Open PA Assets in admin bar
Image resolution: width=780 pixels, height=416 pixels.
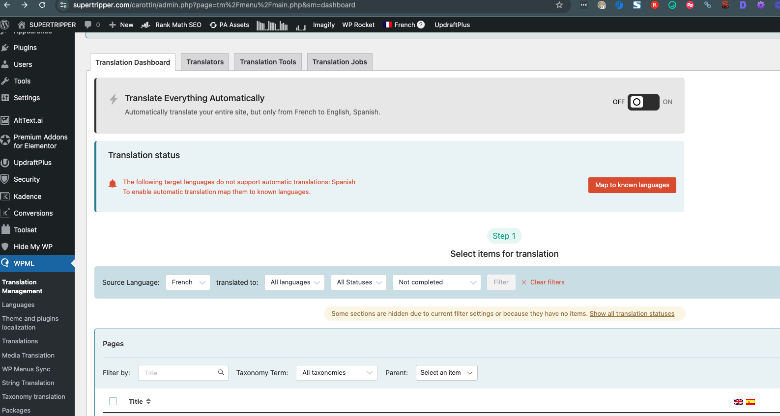(229, 25)
